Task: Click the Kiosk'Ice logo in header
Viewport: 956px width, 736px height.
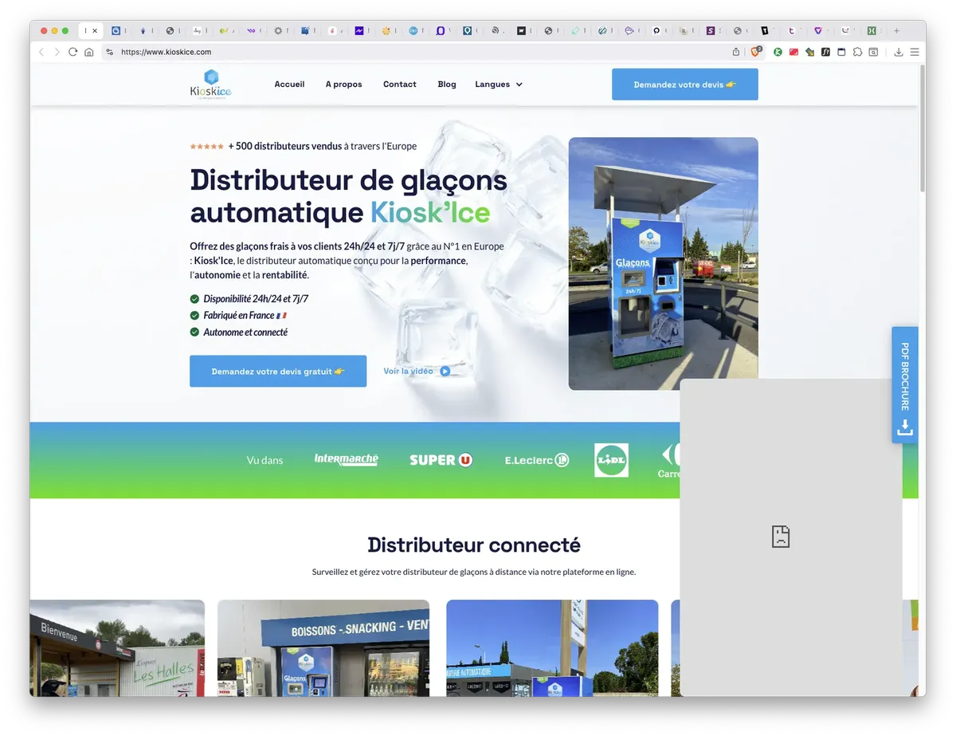Action: click(x=210, y=85)
